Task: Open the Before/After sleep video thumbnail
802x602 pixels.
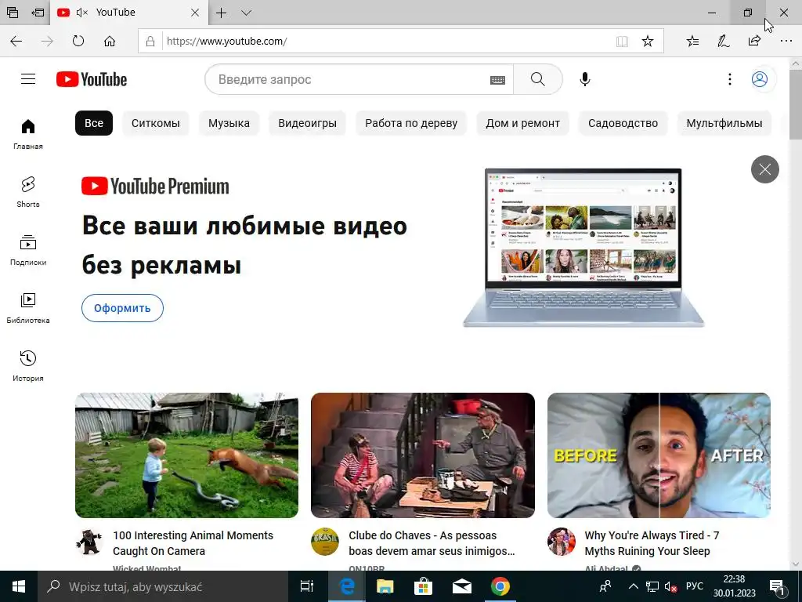Action: pos(659,455)
